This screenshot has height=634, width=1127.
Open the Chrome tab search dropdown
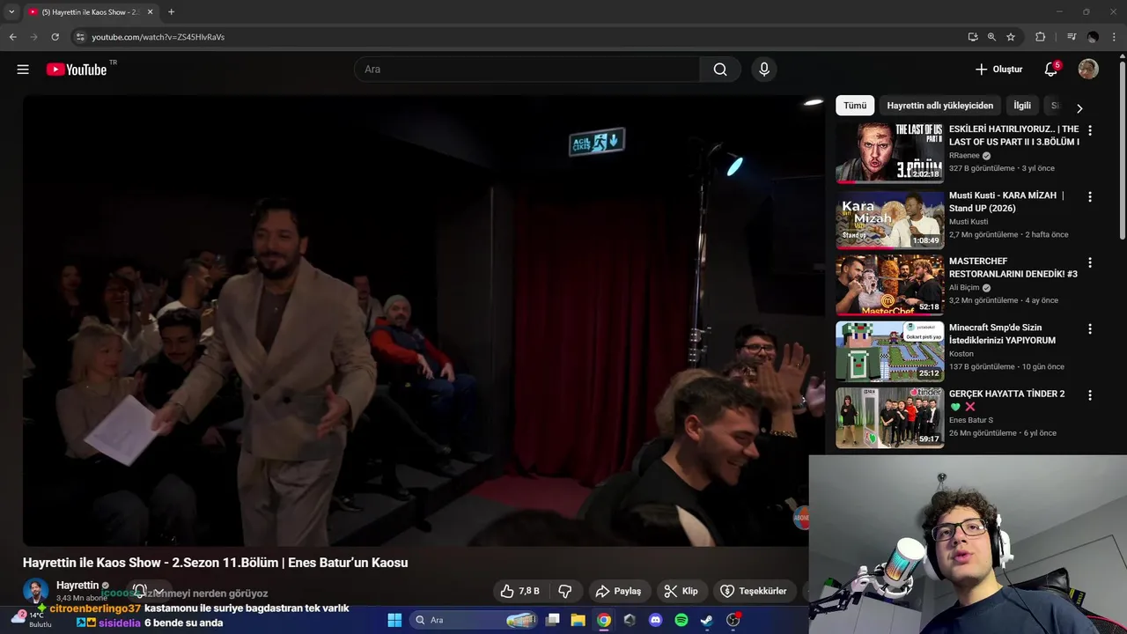click(x=11, y=12)
